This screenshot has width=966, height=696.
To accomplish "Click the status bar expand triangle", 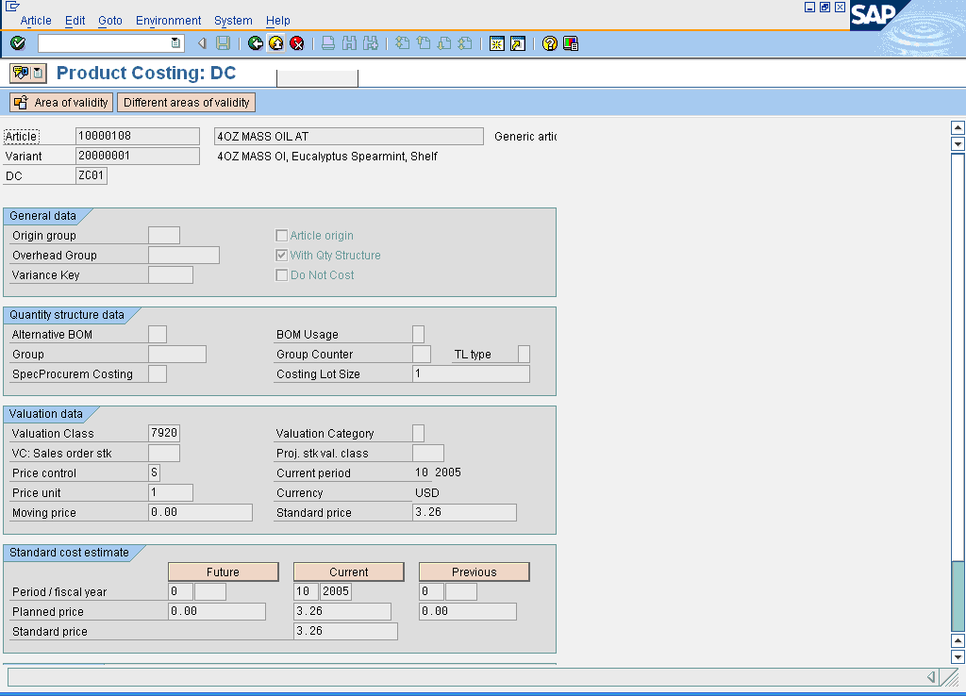I will pos(931,677).
